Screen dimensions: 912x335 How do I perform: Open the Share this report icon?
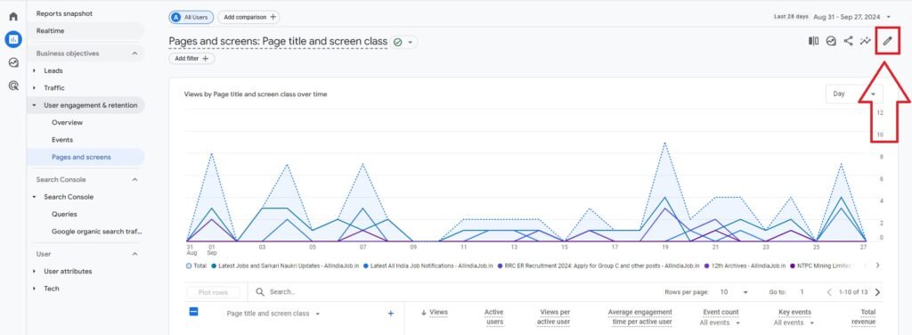[x=848, y=41]
